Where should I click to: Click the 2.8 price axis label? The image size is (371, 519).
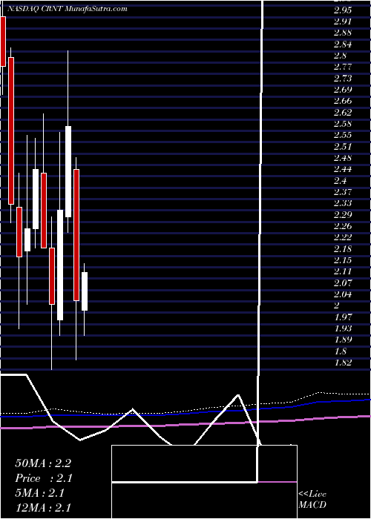(340, 56)
